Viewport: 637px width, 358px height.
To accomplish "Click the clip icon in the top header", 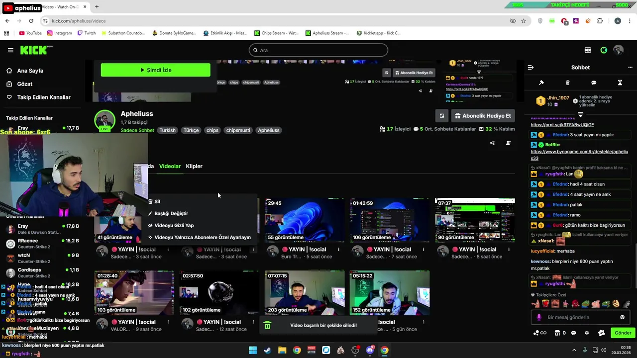I will coord(588,50).
